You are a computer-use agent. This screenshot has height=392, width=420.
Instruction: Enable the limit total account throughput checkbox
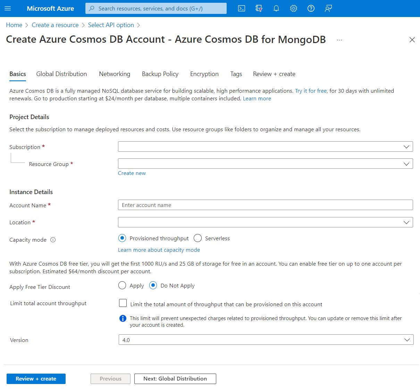(x=123, y=303)
